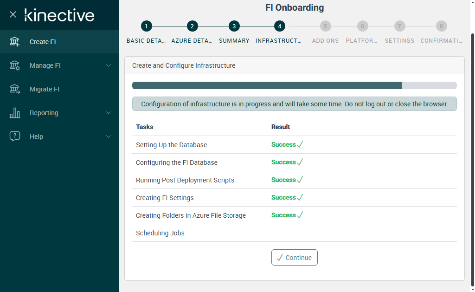This screenshot has width=475, height=292.
Task: Open step 2 Azure Details
Action: 192,26
